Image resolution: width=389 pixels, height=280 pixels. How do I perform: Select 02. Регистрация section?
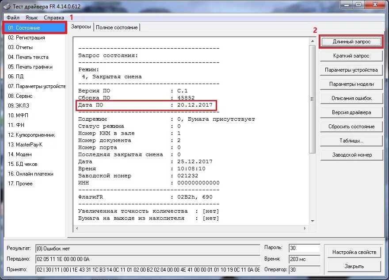(26, 38)
